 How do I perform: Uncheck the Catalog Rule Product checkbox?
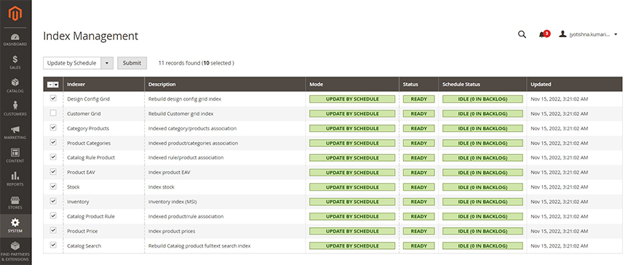click(53, 157)
